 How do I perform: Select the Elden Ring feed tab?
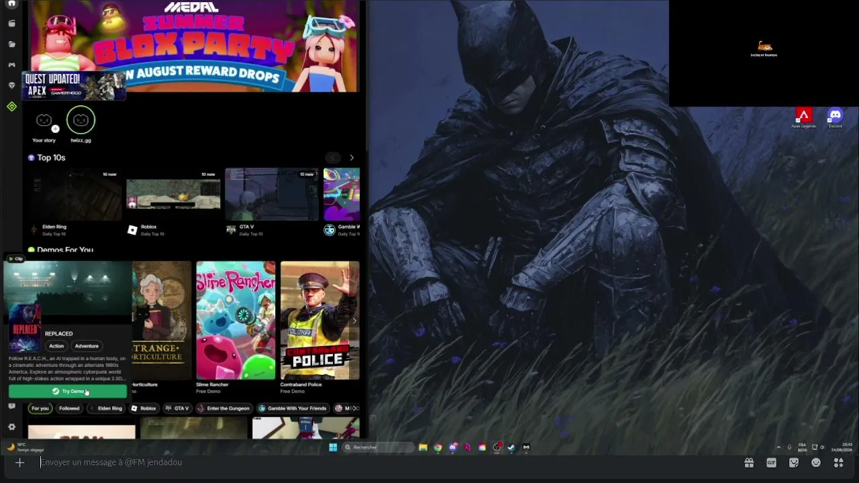[105, 408]
